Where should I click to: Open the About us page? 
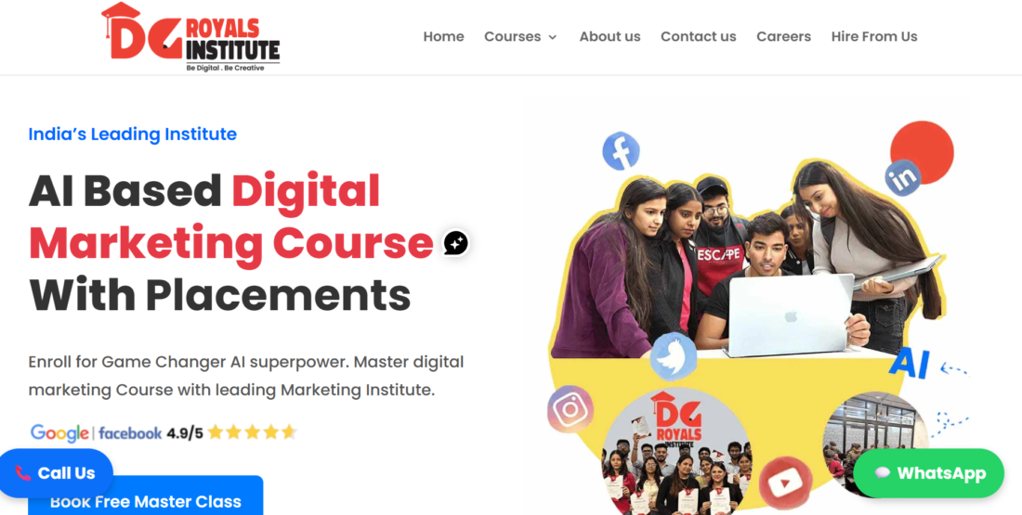click(609, 36)
